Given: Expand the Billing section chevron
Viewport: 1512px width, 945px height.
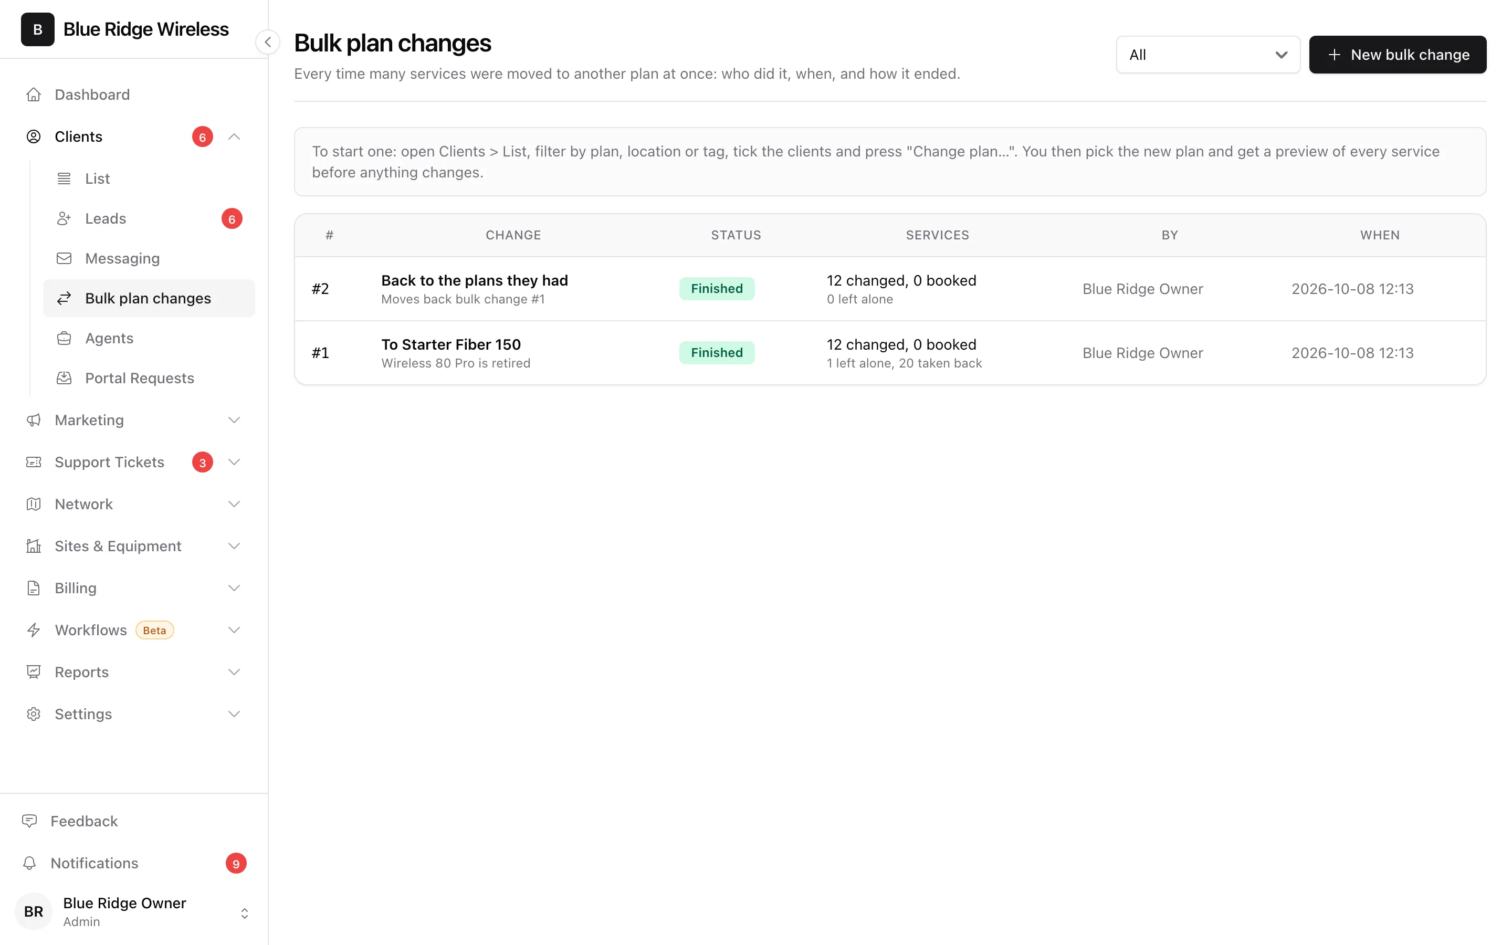Looking at the screenshot, I should click(234, 588).
